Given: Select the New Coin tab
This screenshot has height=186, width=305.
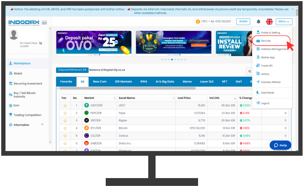Looking at the screenshot, I should [x=100, y=82].
